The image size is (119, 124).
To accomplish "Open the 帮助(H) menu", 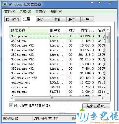I will point(56,12).
